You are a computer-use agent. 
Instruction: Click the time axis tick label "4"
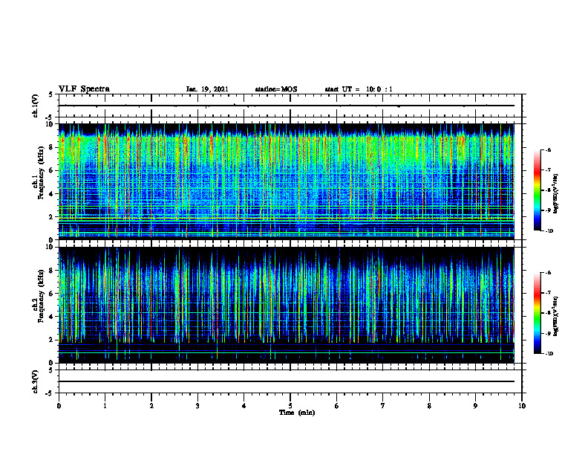point(244,406)
